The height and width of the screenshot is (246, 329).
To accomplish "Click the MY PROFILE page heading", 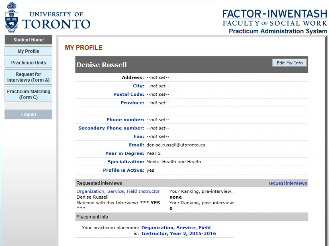I will (x=84, y=48).
